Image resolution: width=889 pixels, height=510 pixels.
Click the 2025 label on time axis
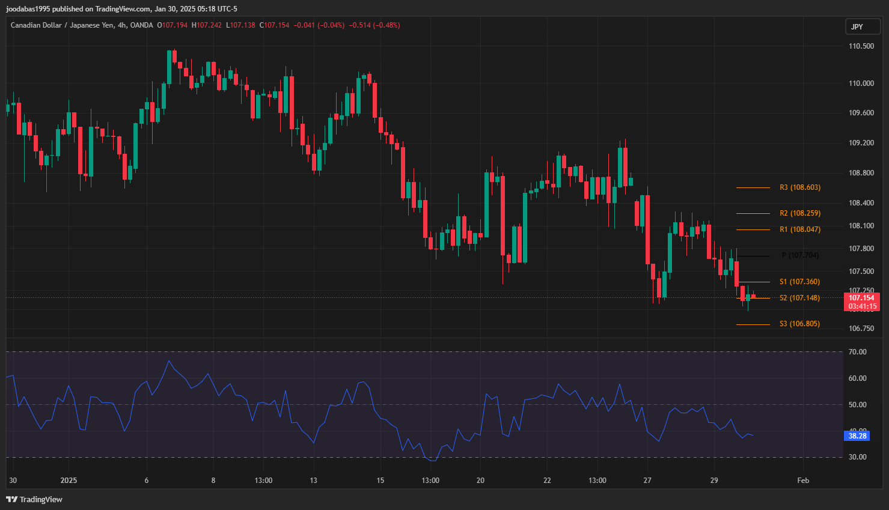pyautogui.click(x=69, y=481)
